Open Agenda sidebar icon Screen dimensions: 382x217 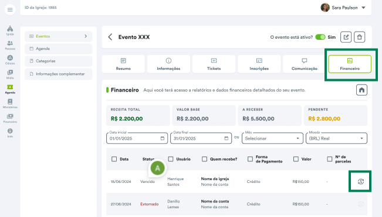tap(10, 89)
